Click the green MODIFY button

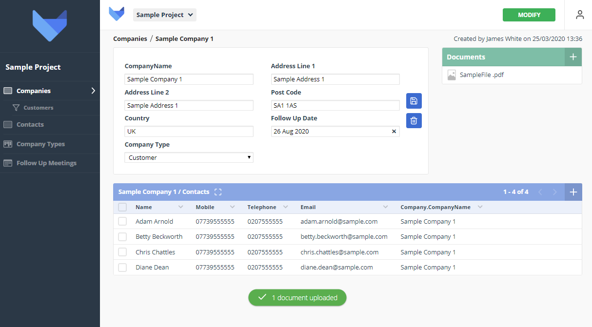(x=529, y=15)
